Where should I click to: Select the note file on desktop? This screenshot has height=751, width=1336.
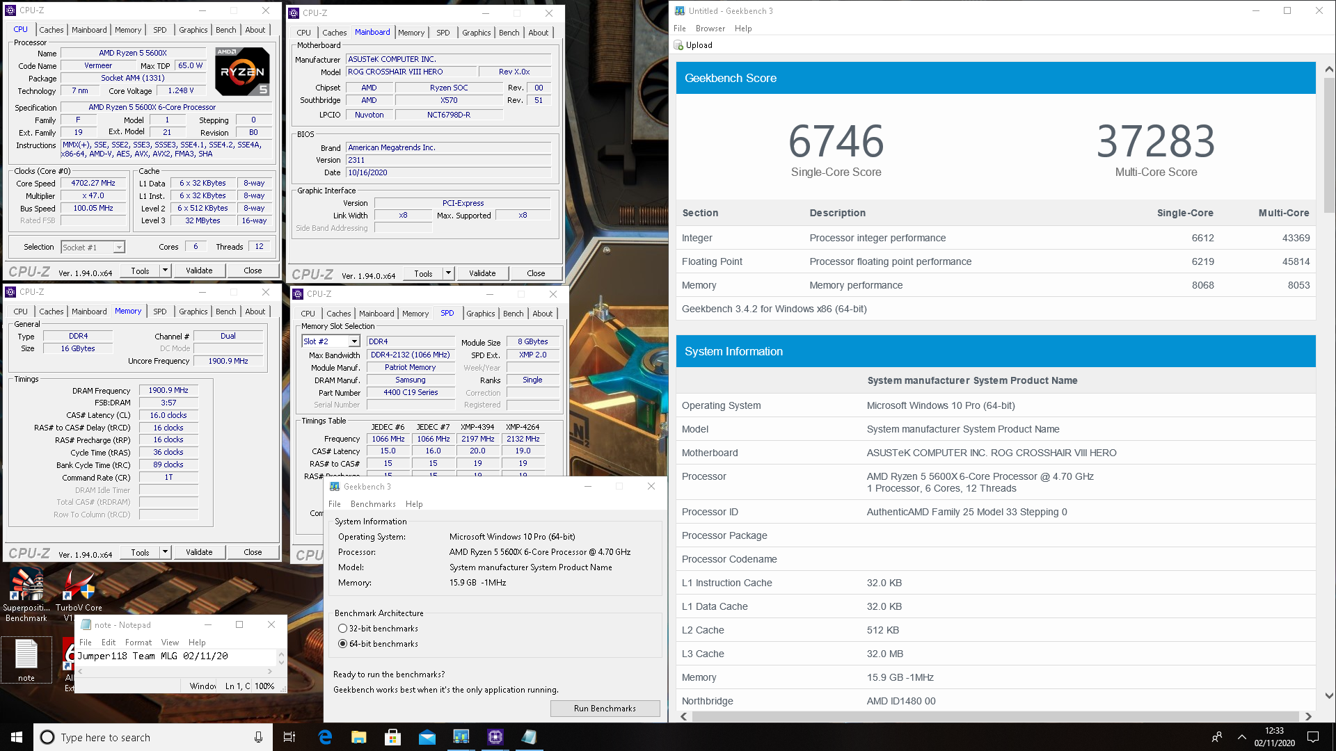click(x=26, y=661)
